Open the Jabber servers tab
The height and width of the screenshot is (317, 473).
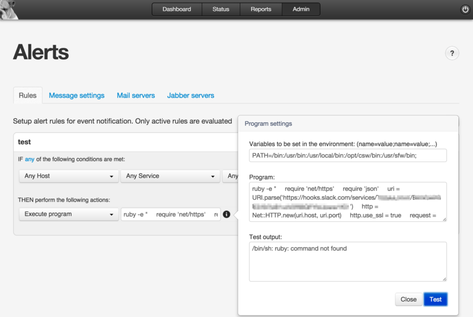click(x=190, y=95)
